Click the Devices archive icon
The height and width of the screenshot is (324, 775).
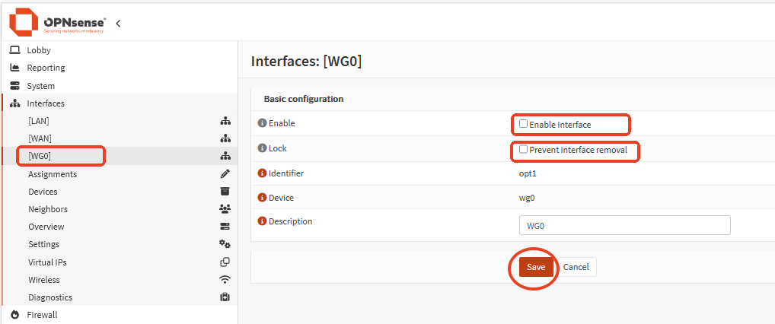225,192
